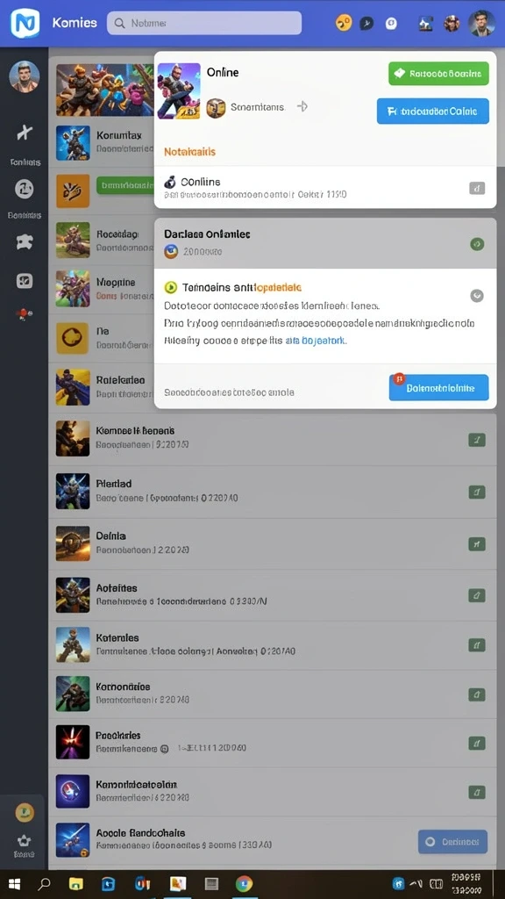Follow the blue ais bojeetork link
The height and width of the screenshot is (899, 505).
[316, 340]
